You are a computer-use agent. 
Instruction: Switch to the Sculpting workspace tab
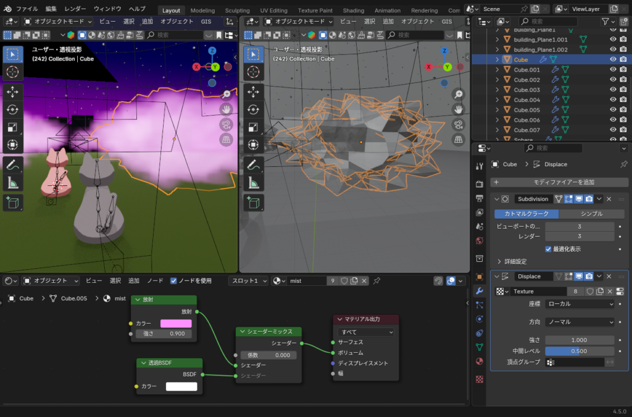(x=237, y=11)
